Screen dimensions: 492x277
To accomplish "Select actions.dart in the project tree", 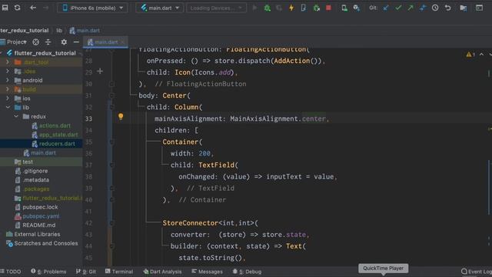I will tap(52, 125).
